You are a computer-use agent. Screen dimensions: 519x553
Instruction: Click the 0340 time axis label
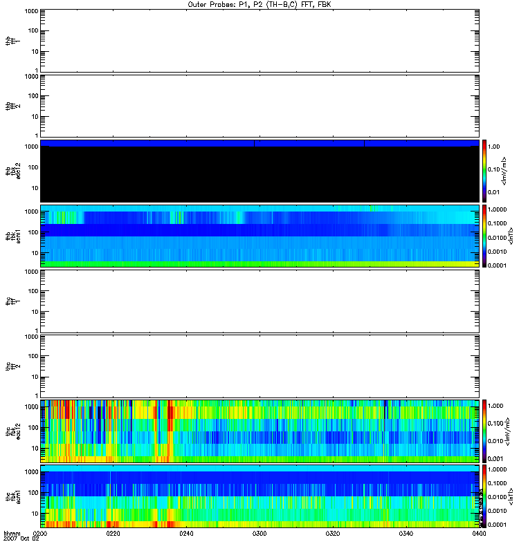[406, 533]
